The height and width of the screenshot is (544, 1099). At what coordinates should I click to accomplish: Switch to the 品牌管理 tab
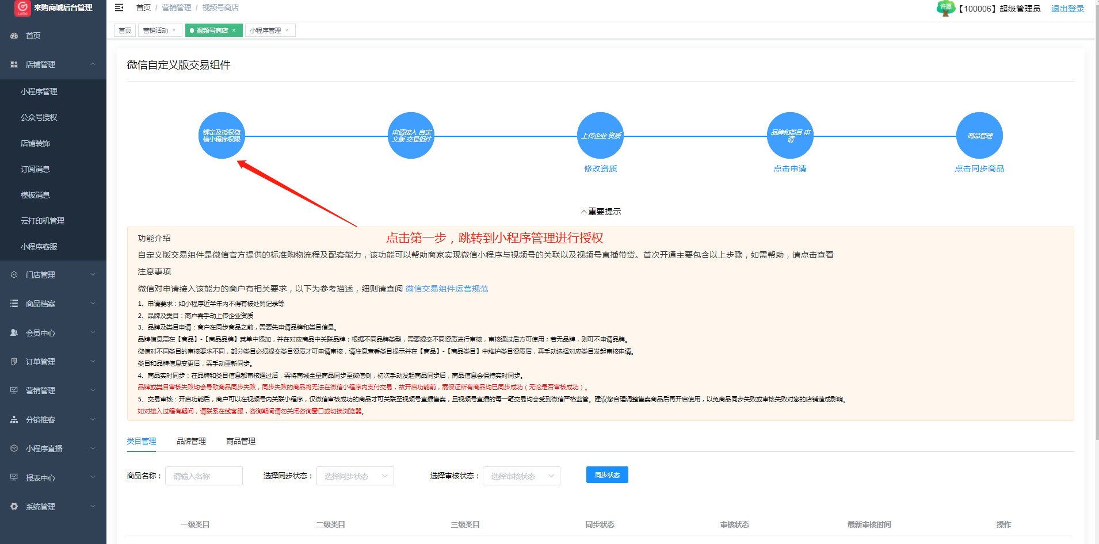191,441
